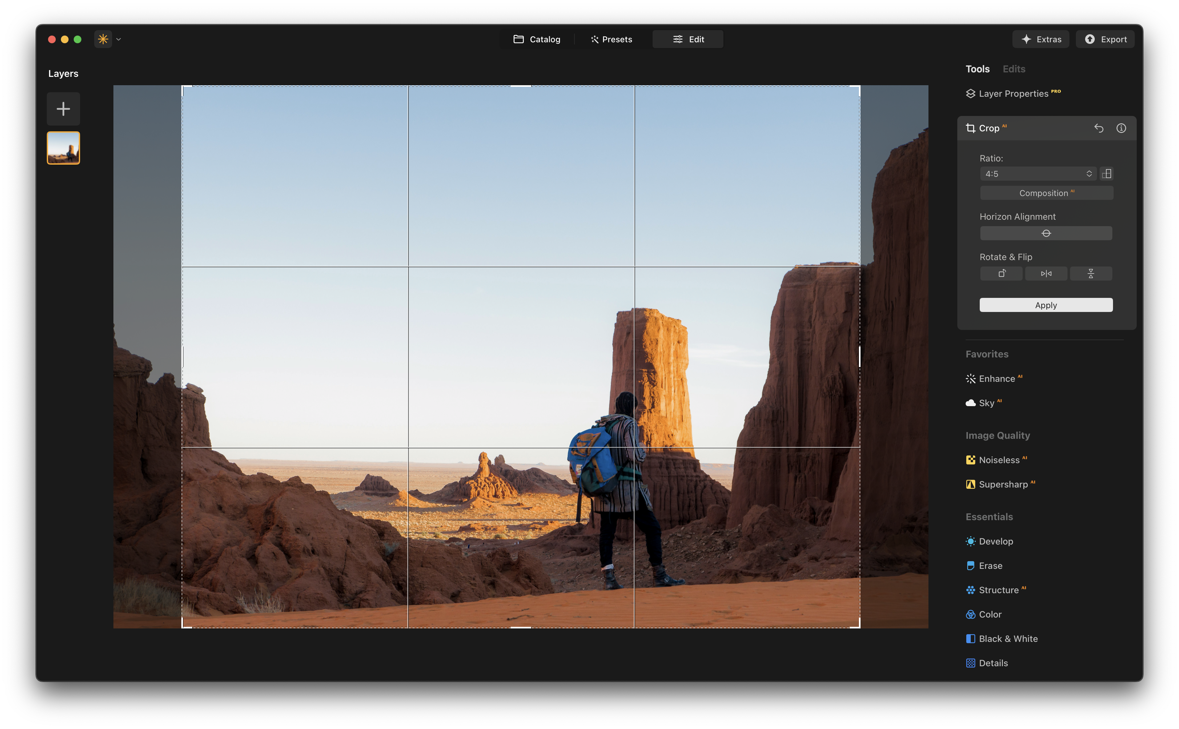Click Composition AI button
The width and height of the screenshot is (1179, 729).
tap(1046, 193)
